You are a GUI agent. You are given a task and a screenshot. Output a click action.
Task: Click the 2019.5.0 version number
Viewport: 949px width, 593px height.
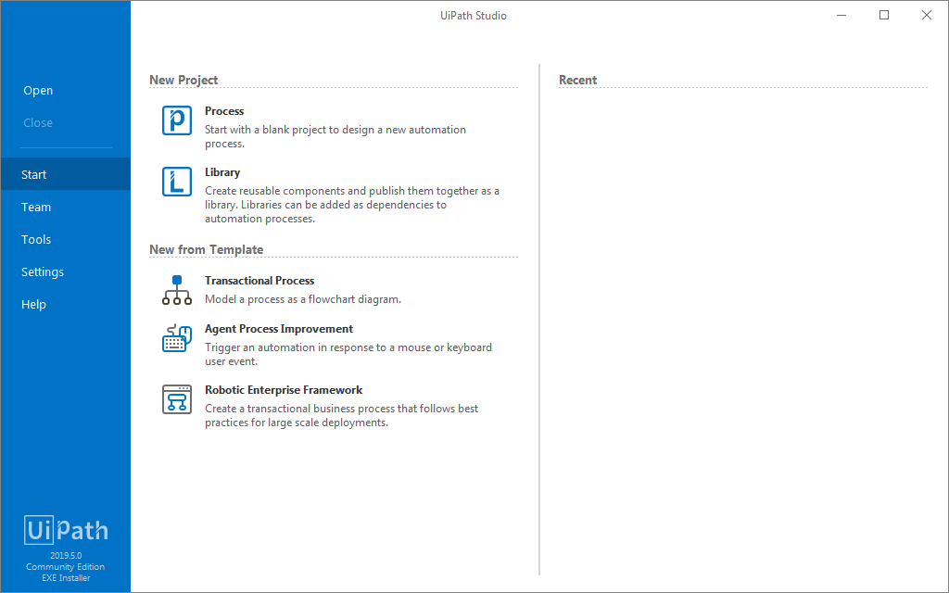[x=66, y=556]
